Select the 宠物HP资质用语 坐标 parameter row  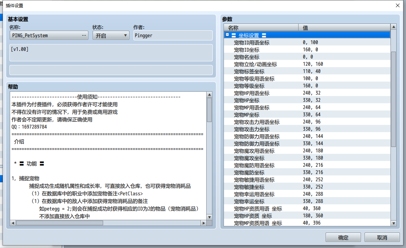click(x=307, y=209)
